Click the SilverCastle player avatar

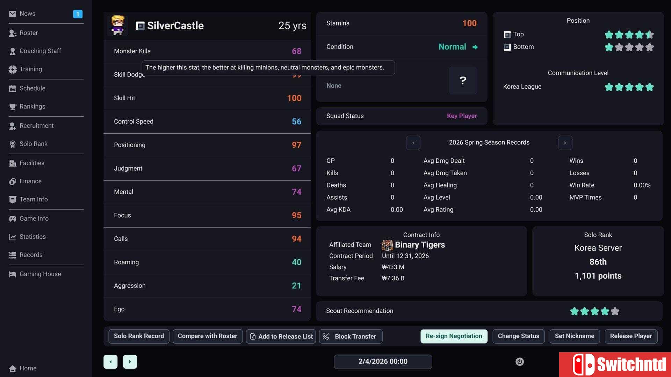click(x=118, y=25)
